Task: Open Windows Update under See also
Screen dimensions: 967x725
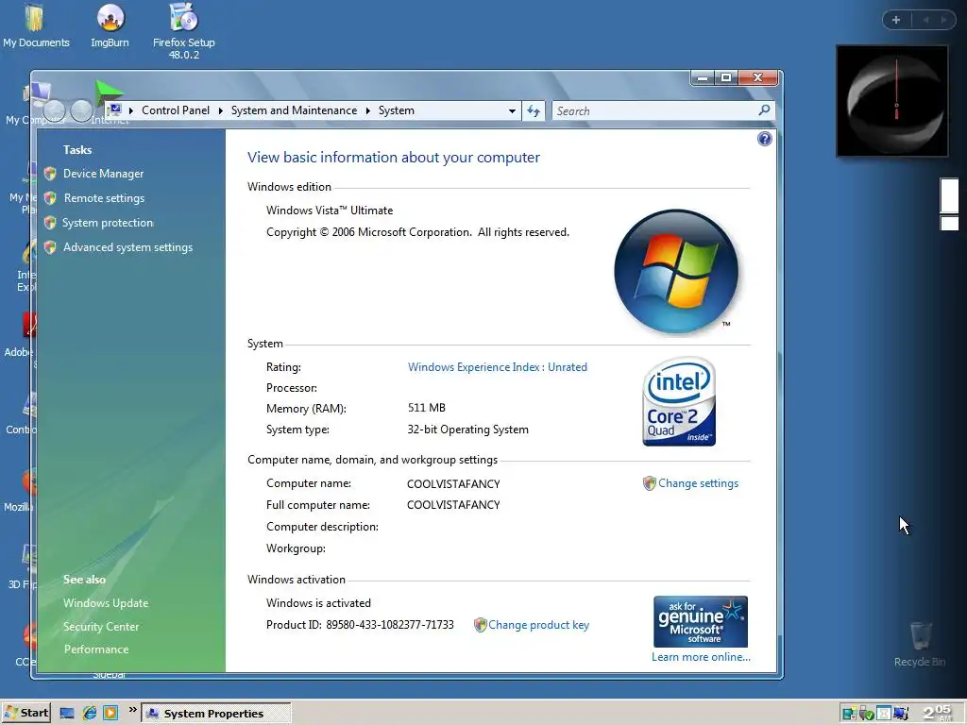Action: pyautogui.click(x=106, y=603)
